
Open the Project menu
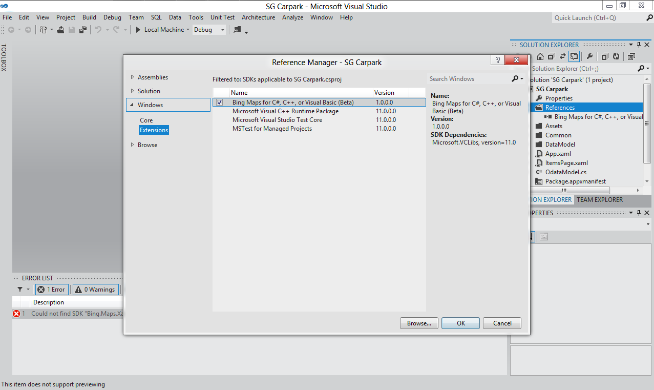coord(66,17)
